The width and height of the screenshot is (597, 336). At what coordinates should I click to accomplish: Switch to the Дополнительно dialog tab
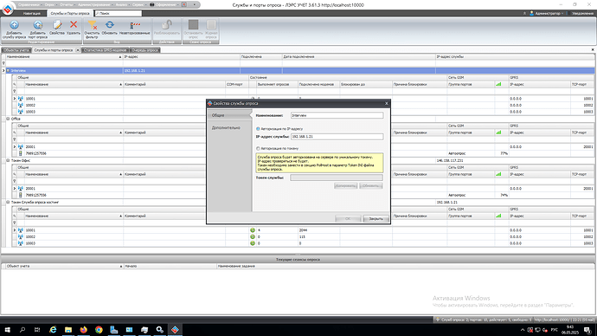226,128
